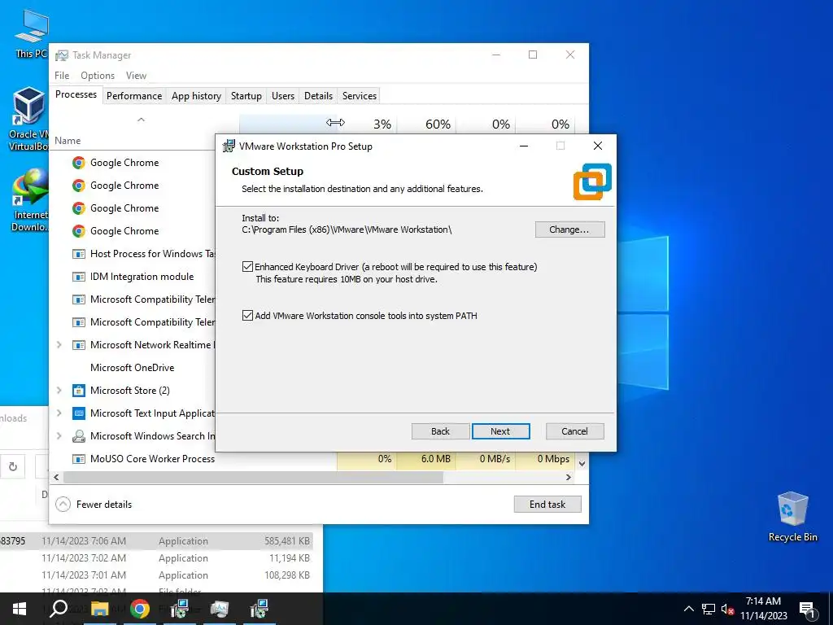833x625 pixels.
Task: Click the right arrow of horizontal scrollbar
Action: pos(569,477)
